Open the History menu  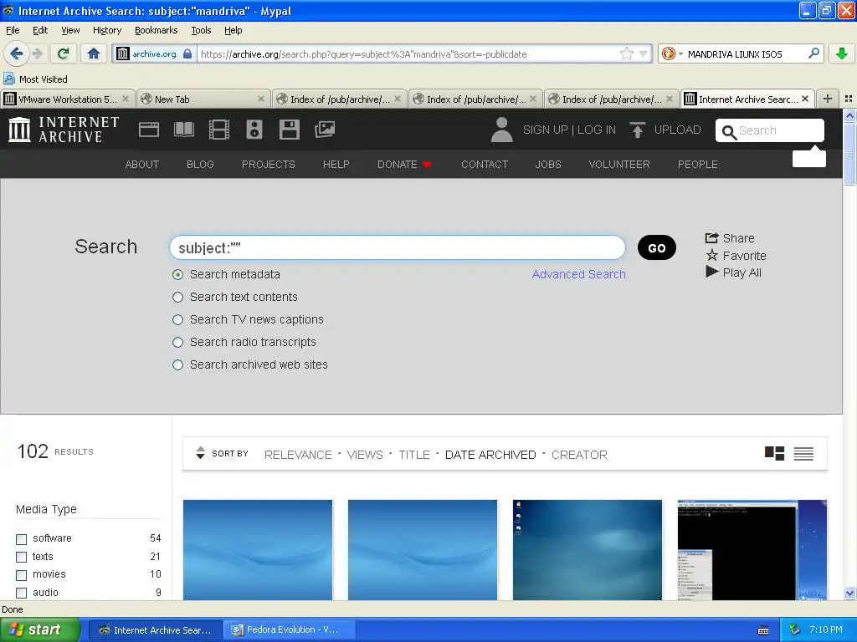click(x=106, y=30)
